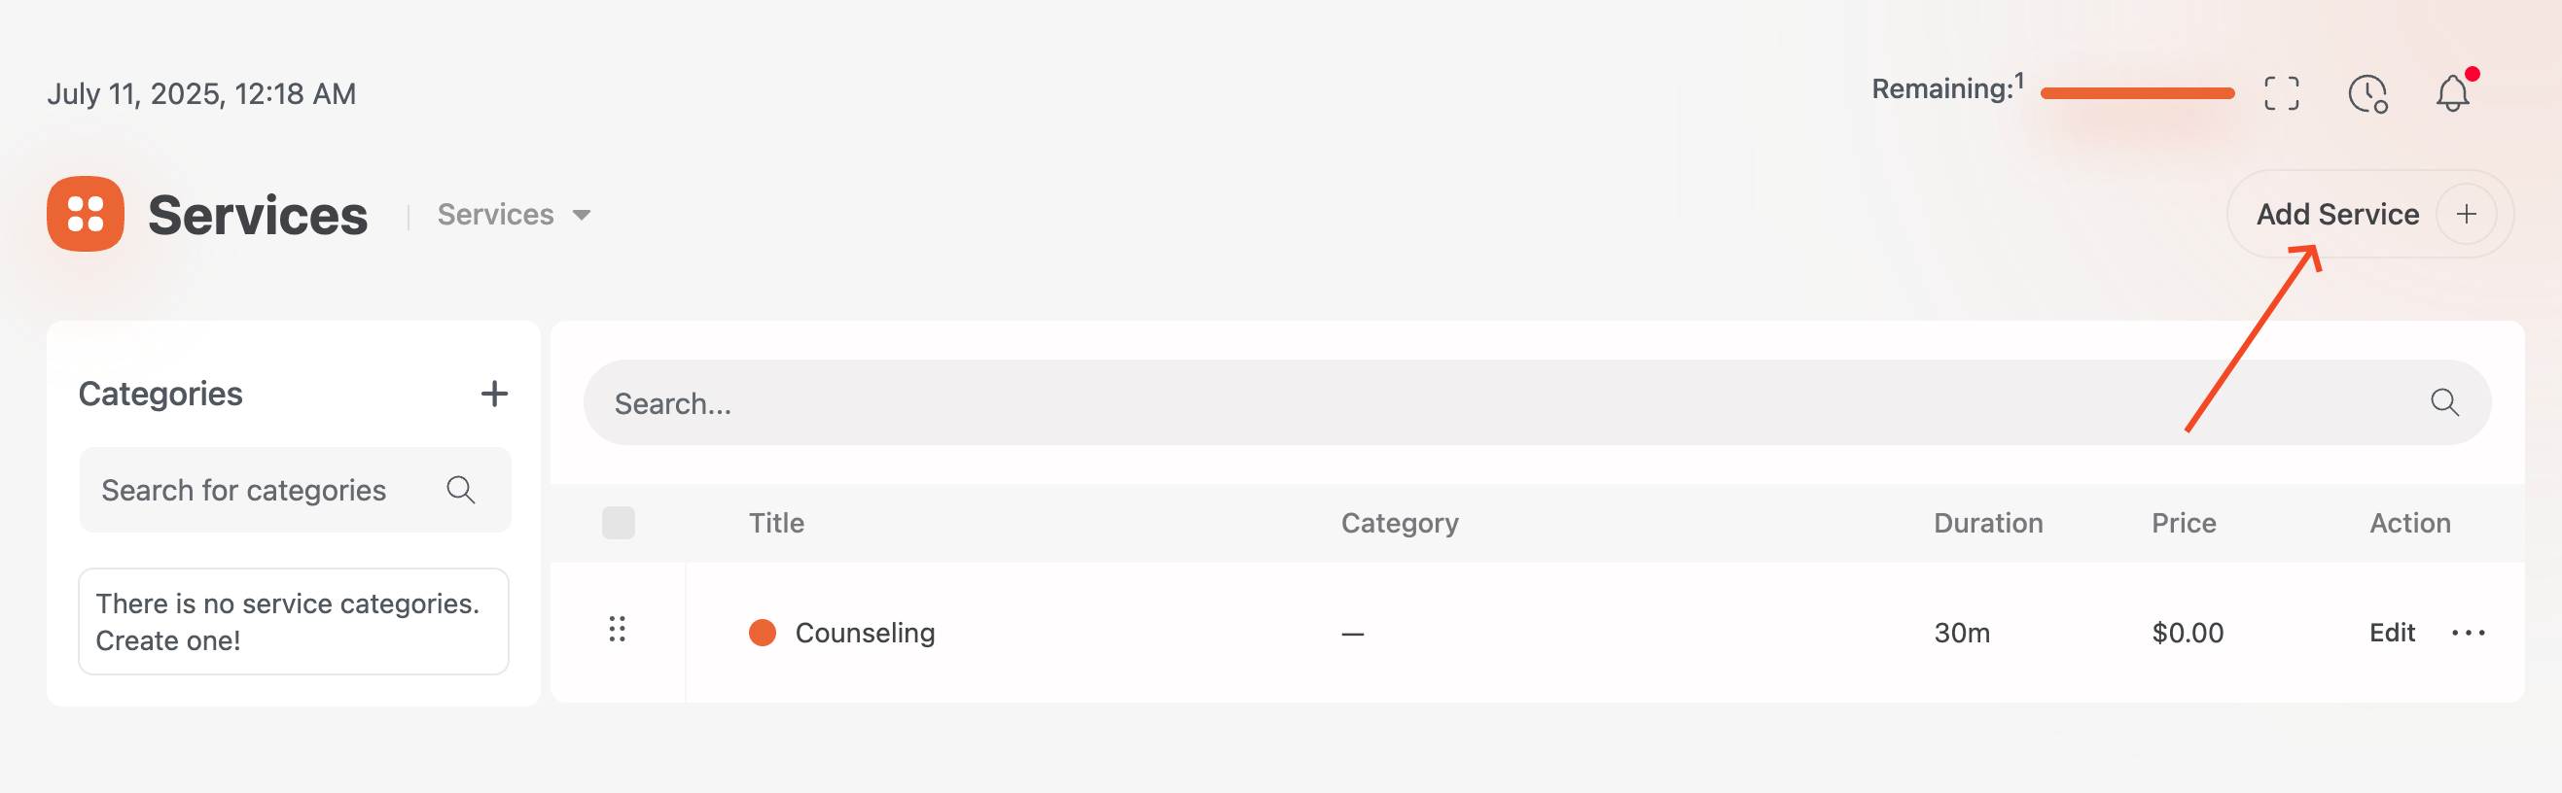Click the plus circle in Add Service
This screenshot has height=793, width=2562.
tap(2466, 214)
